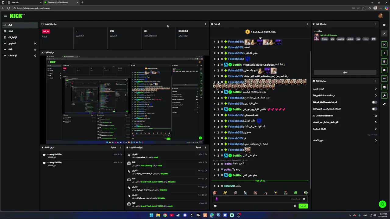Expand the Channel section in sidebar
This screenshot has height=219, width=390.
(x=20, y=49)
